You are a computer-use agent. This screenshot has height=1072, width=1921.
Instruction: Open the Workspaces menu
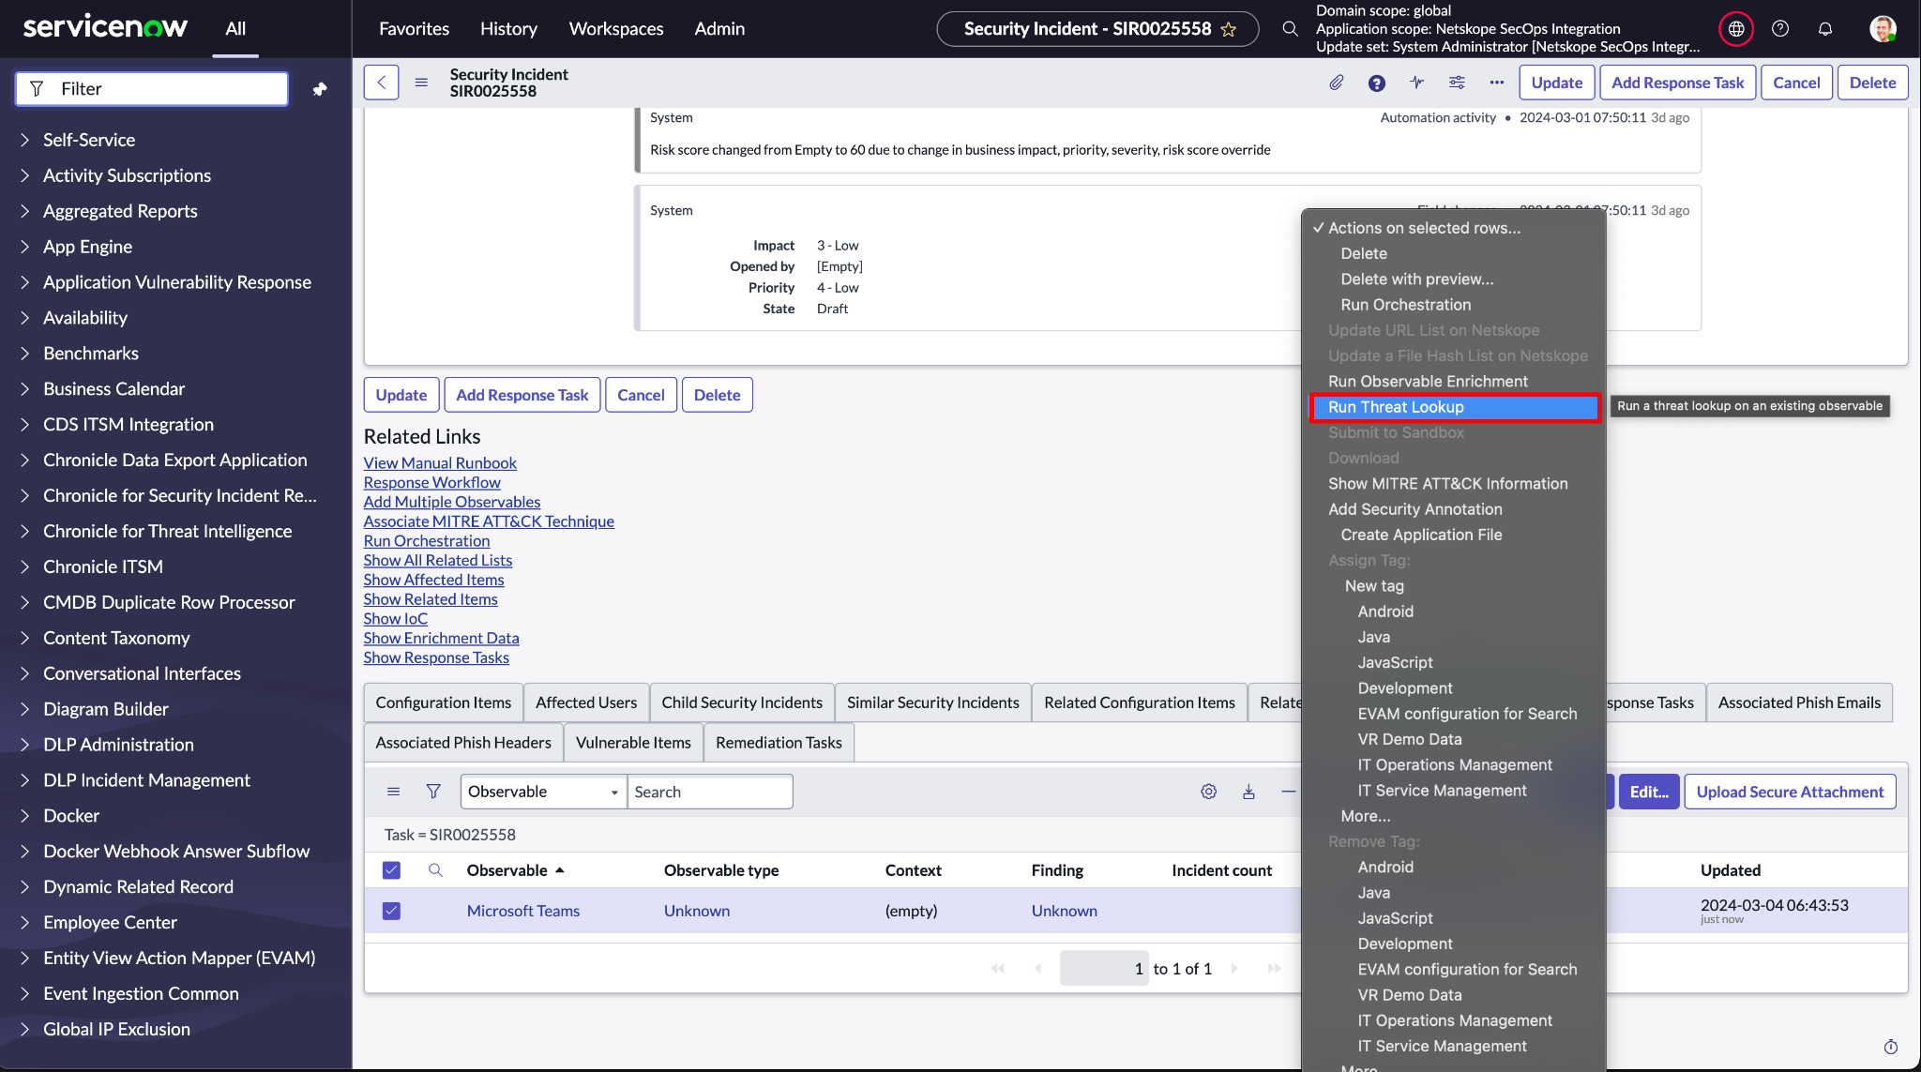pyautogui.click(x=616, y=29)
